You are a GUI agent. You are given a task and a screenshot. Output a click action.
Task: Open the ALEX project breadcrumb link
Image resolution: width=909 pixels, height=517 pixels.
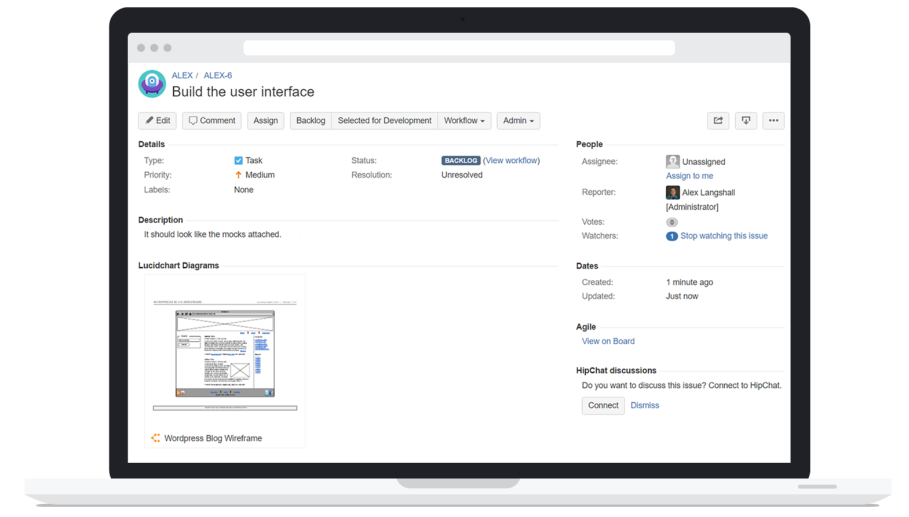[x=182, y=75]
